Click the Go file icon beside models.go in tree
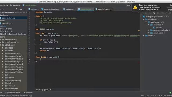This screenshot has width=172, height=97. tap(1, 23)
